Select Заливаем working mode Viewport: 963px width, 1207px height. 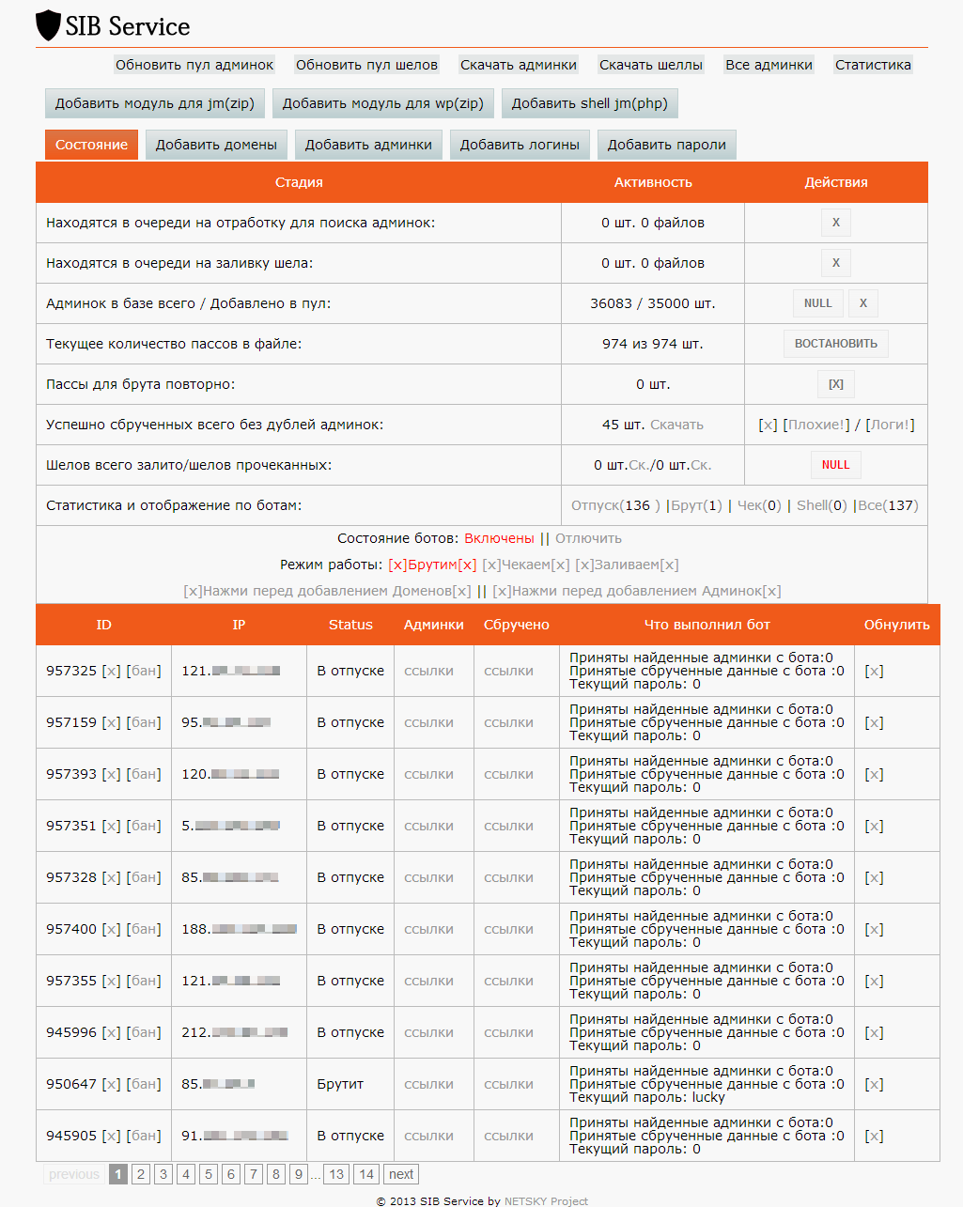[x=627, y=565]
